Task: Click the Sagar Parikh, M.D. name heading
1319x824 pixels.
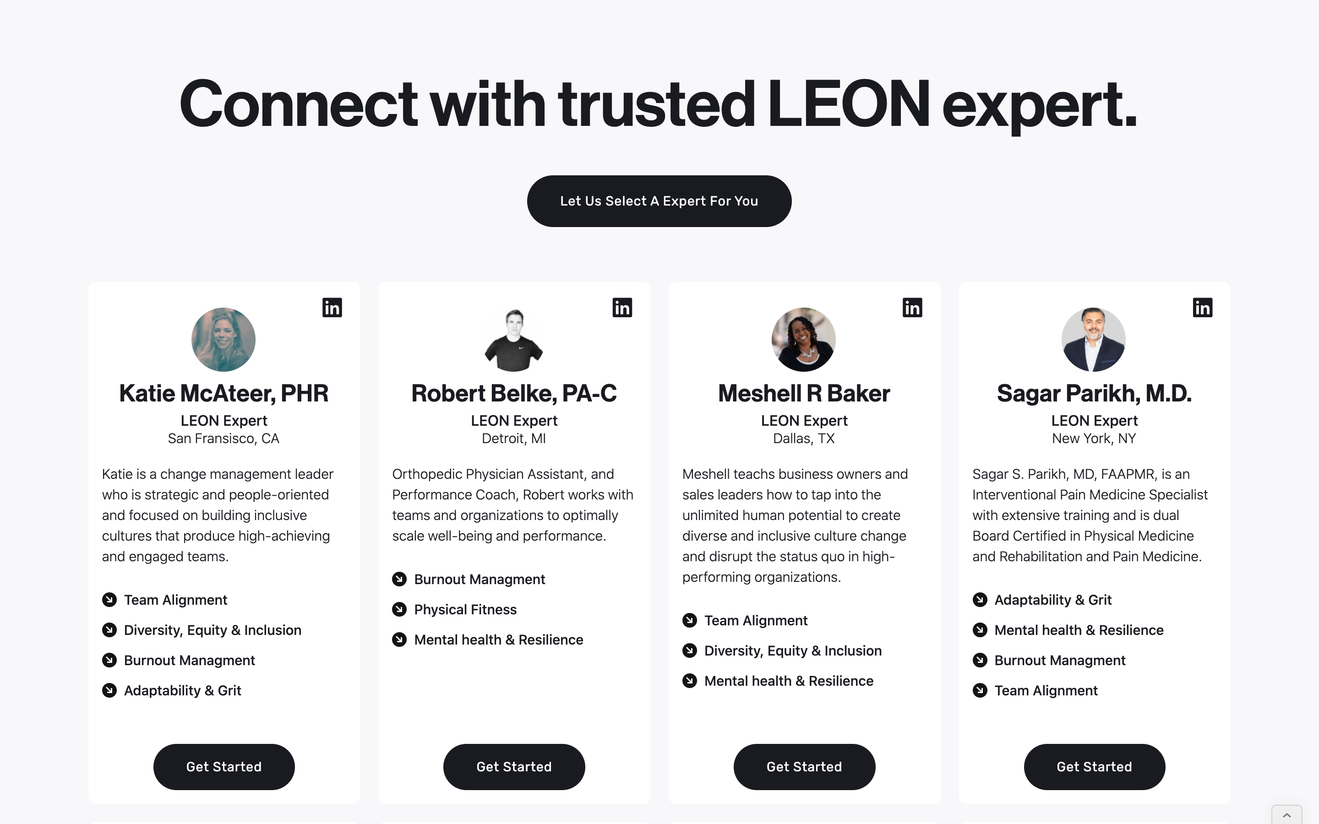Action: tap(1094, 394)
